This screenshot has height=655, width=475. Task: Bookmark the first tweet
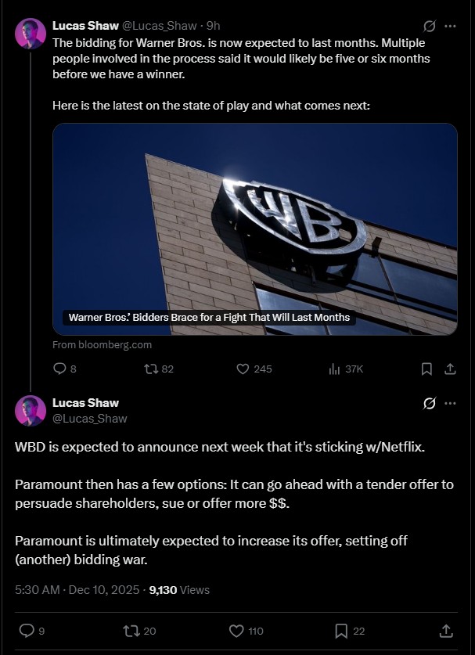426,369
